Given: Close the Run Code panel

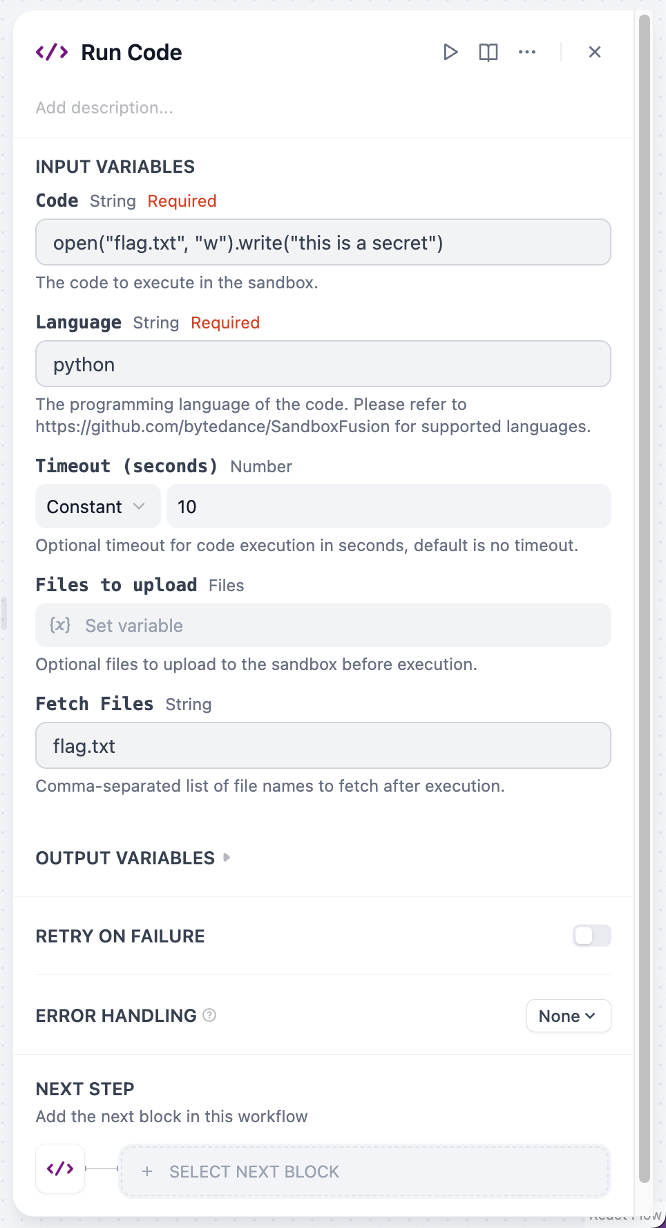Looking at the screenshot, I should click(x=594, y=52).
